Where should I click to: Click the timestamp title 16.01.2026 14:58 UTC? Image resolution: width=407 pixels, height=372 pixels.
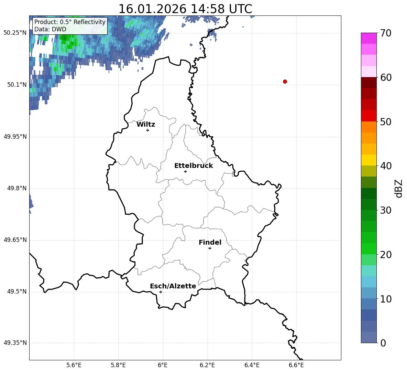[x=185, y=9]
